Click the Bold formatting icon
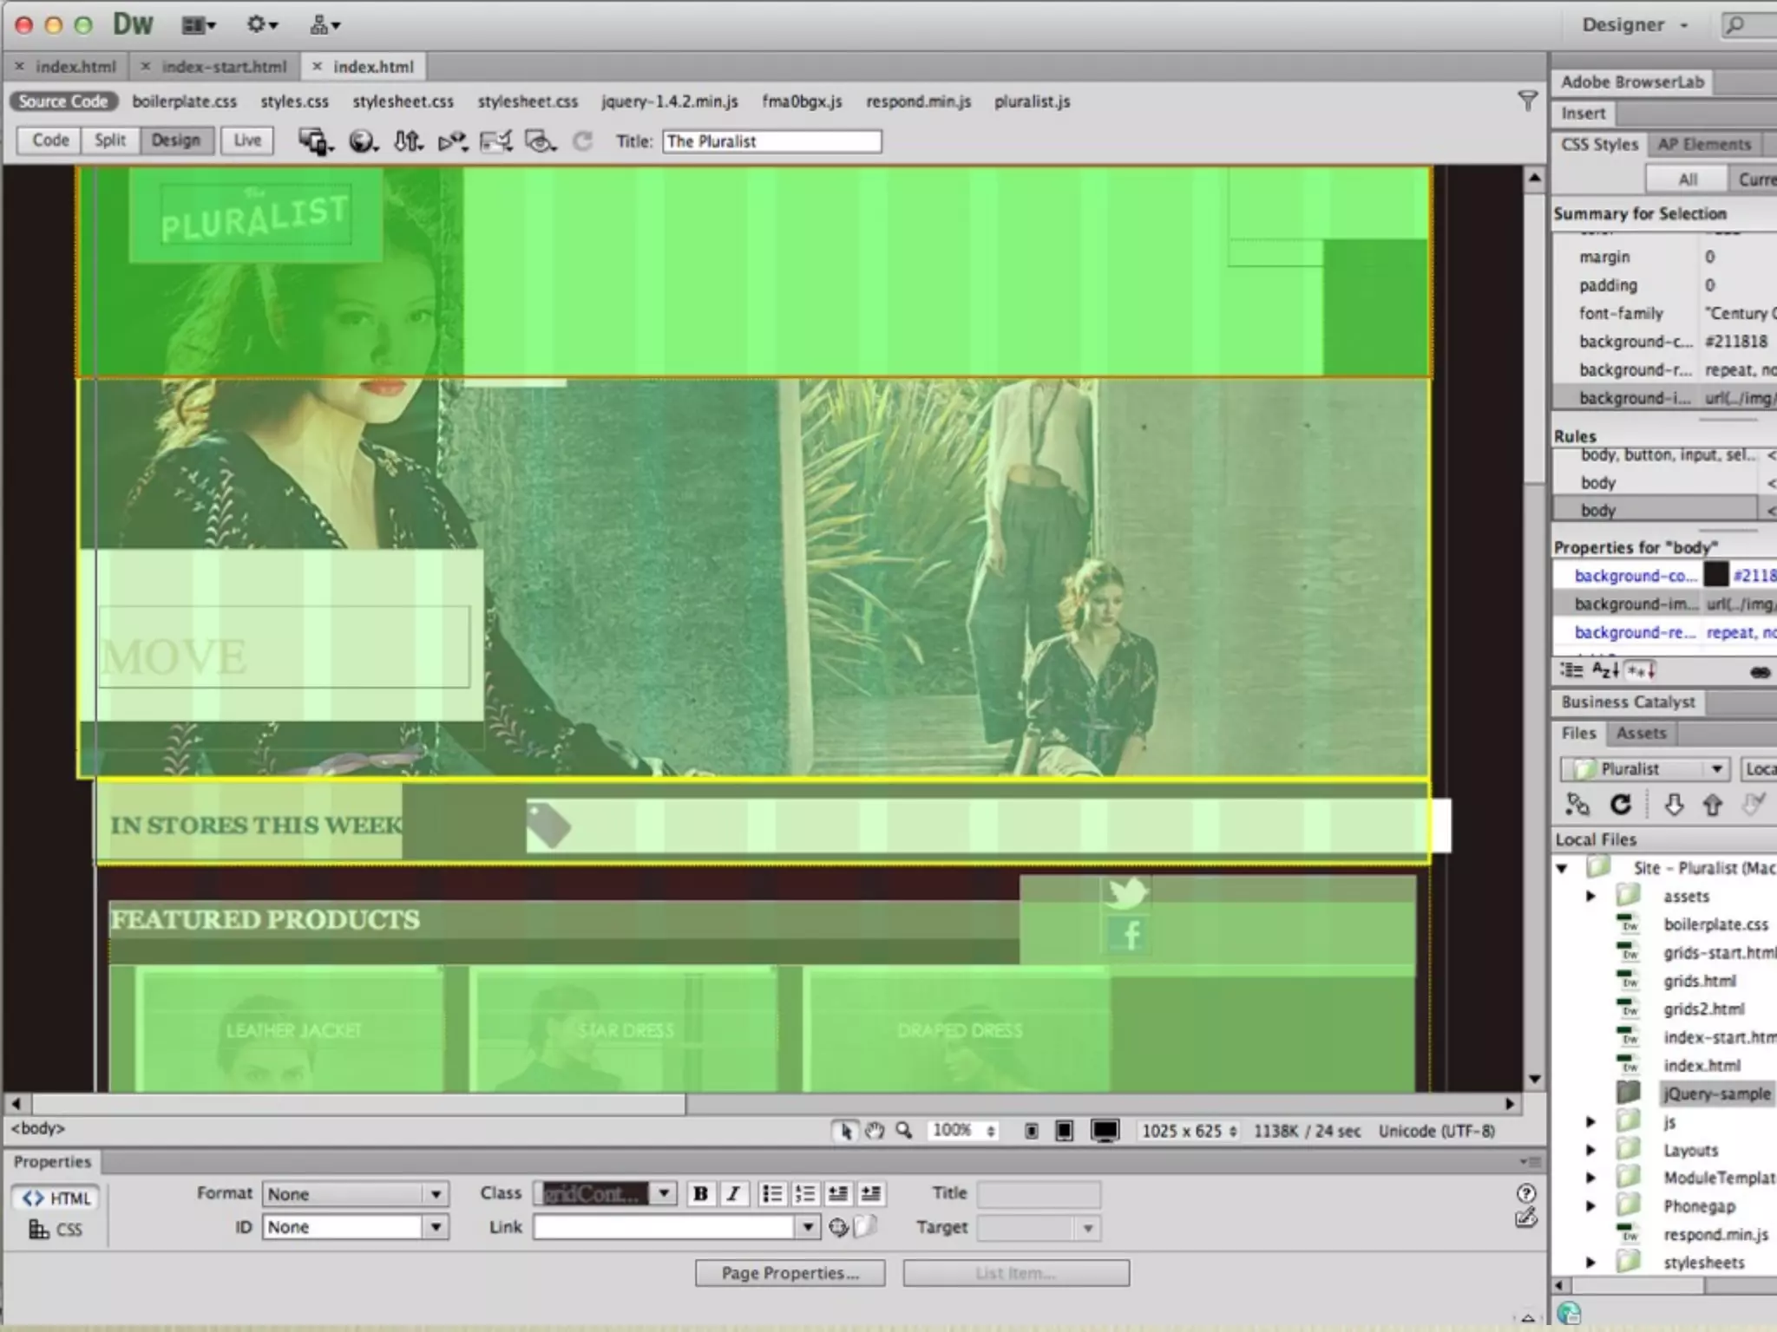Viewport: 1777px width, 1332px height. (x=700, y=1194)
